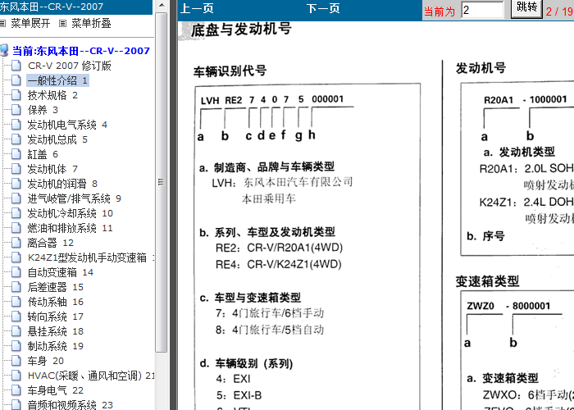Click the page icon beside 燃油和排放系统
Screen dimensions: 574x410
coord(16,228)
